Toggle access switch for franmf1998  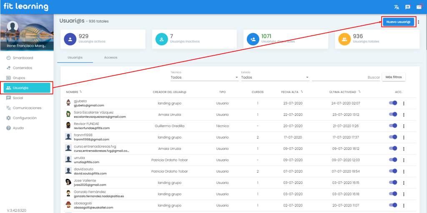(x=393, y=137)
